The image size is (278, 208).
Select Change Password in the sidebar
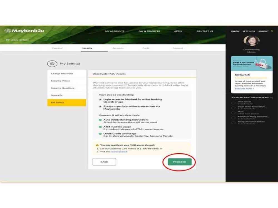click(x=62, y=74)
